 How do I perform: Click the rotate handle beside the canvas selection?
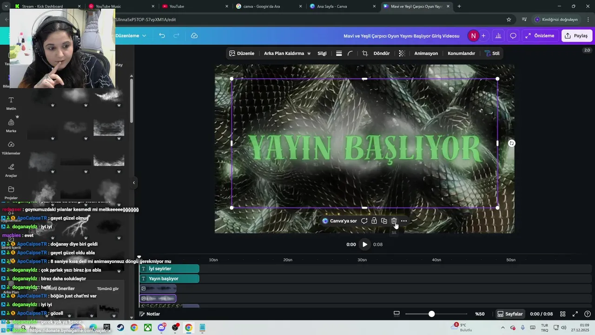tap(512, 143)
